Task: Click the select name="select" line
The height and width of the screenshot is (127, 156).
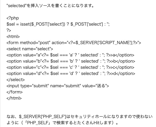Action: 30,49
